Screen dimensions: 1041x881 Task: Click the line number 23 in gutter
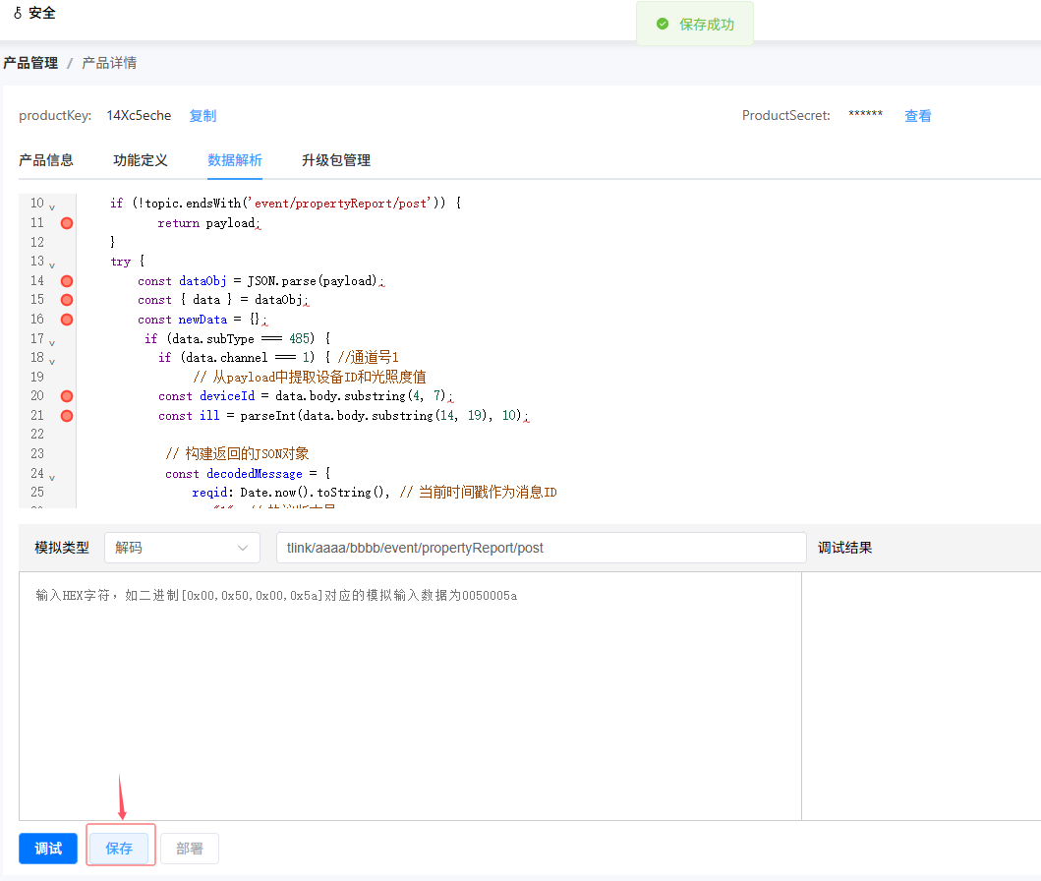point(37,453)
